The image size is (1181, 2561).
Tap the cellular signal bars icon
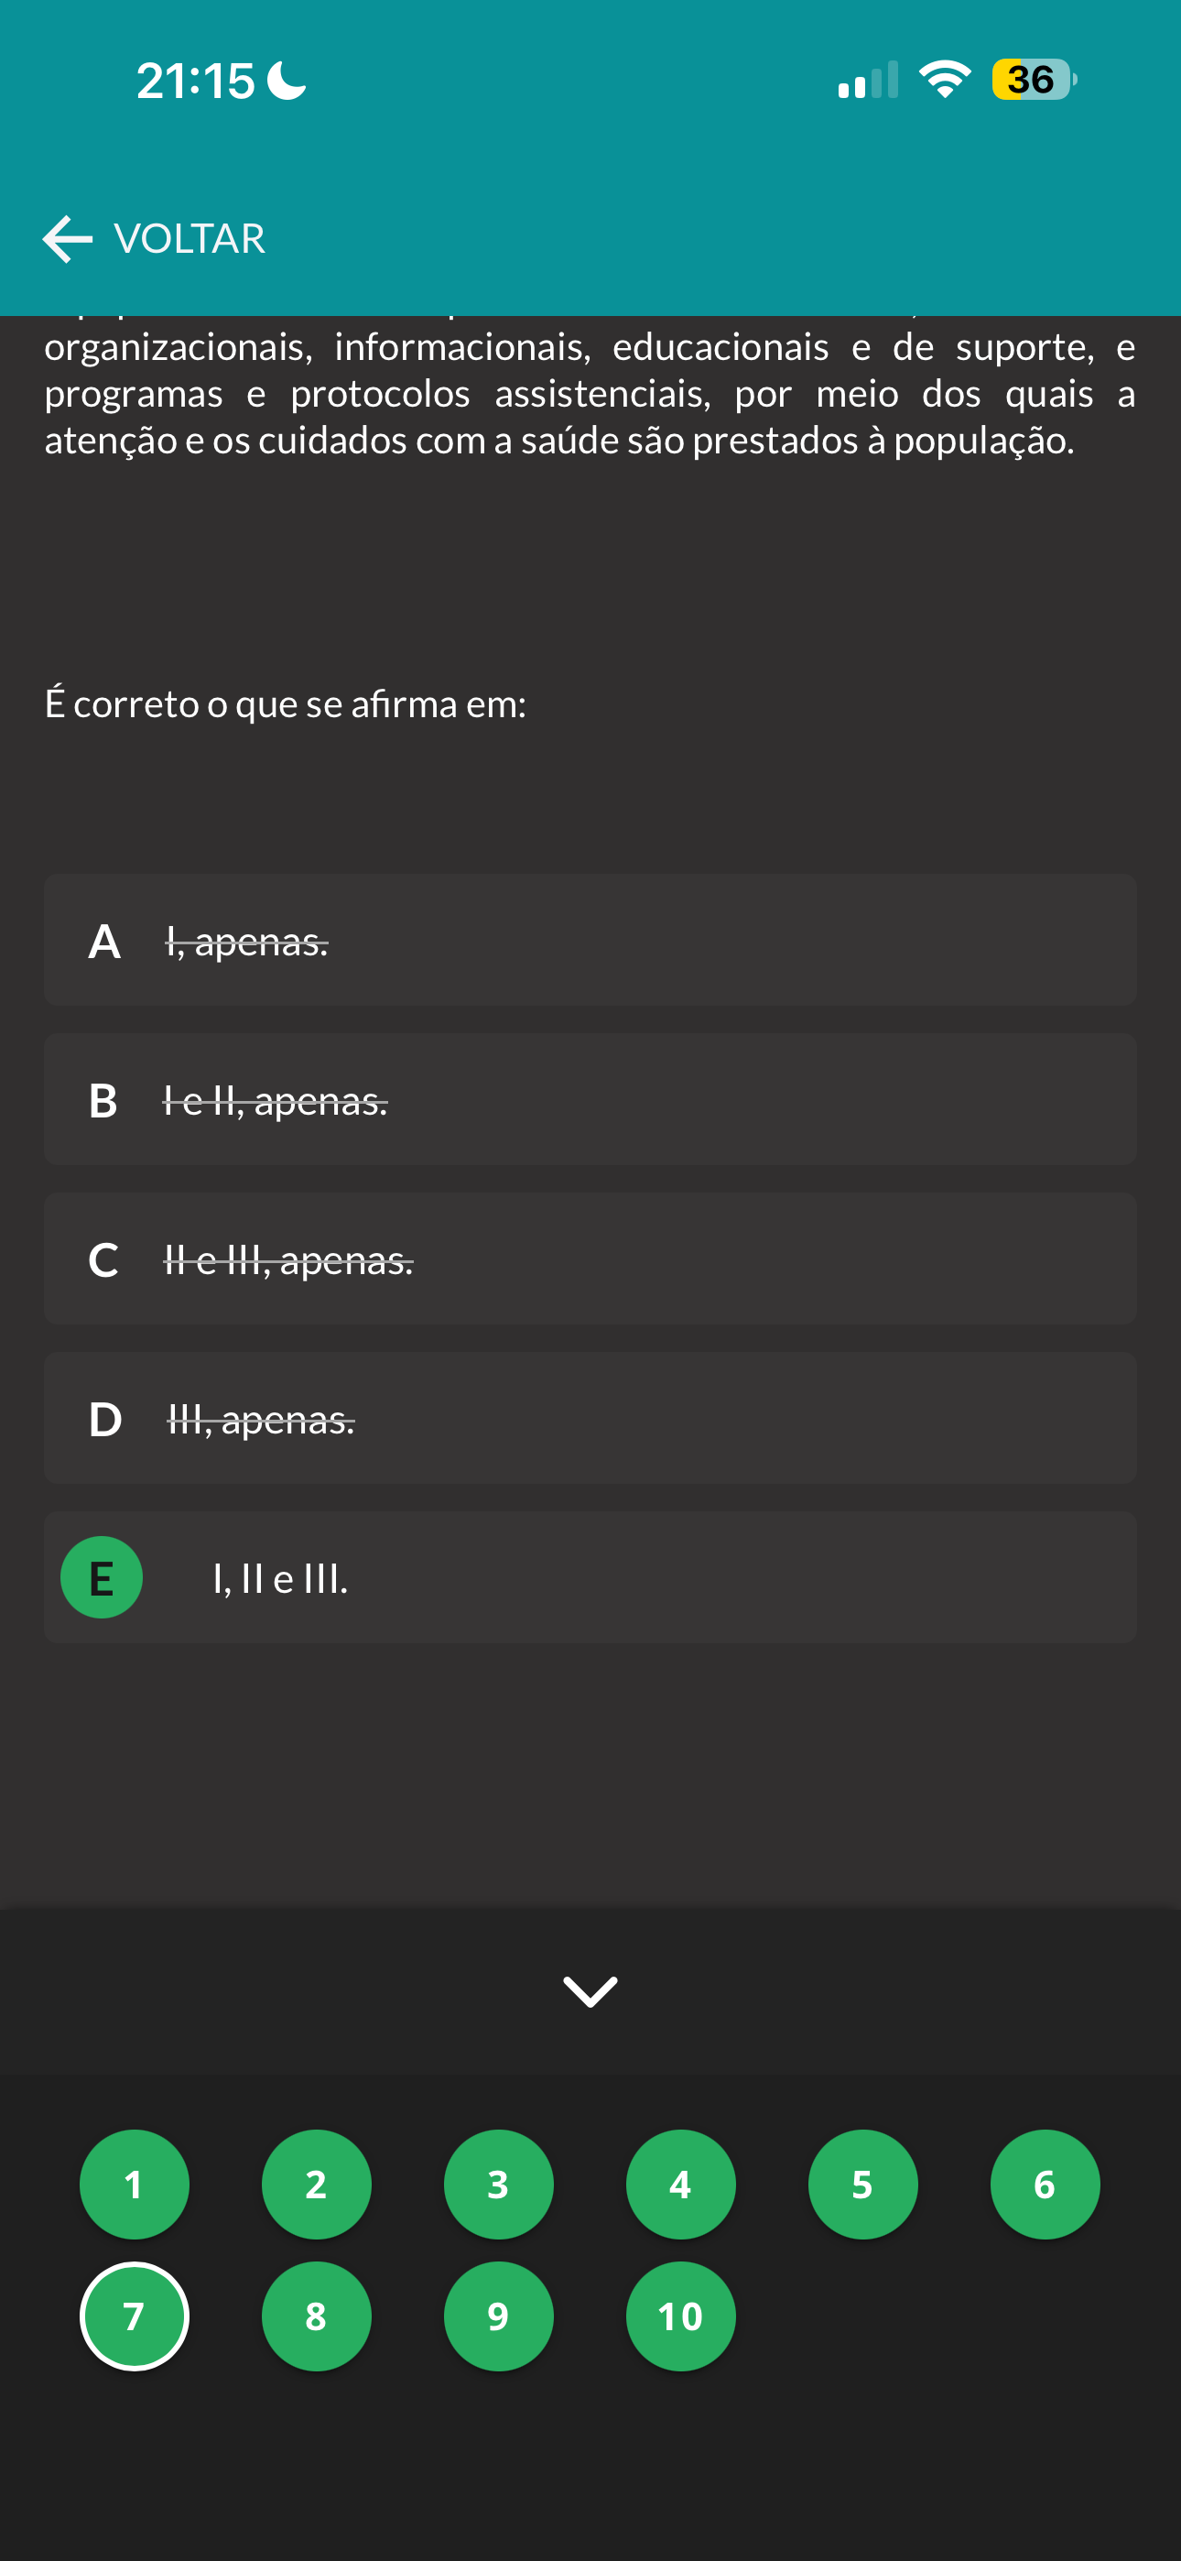pos(867,81)
